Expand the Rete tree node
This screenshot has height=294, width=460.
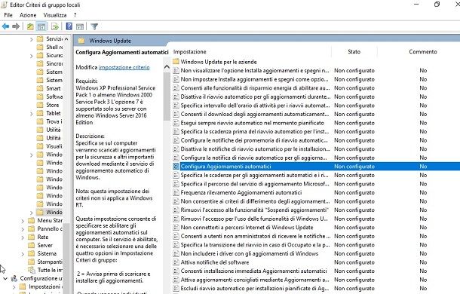(23, 237)
